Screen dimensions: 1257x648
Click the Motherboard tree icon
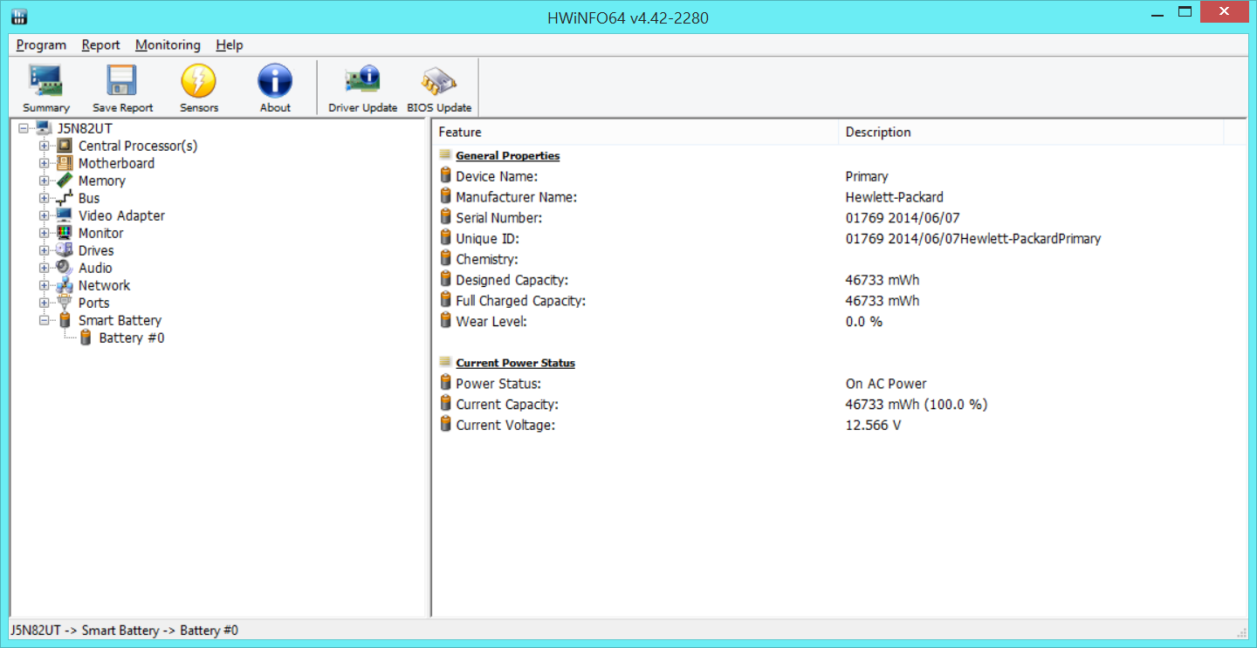tap(65, 163)
